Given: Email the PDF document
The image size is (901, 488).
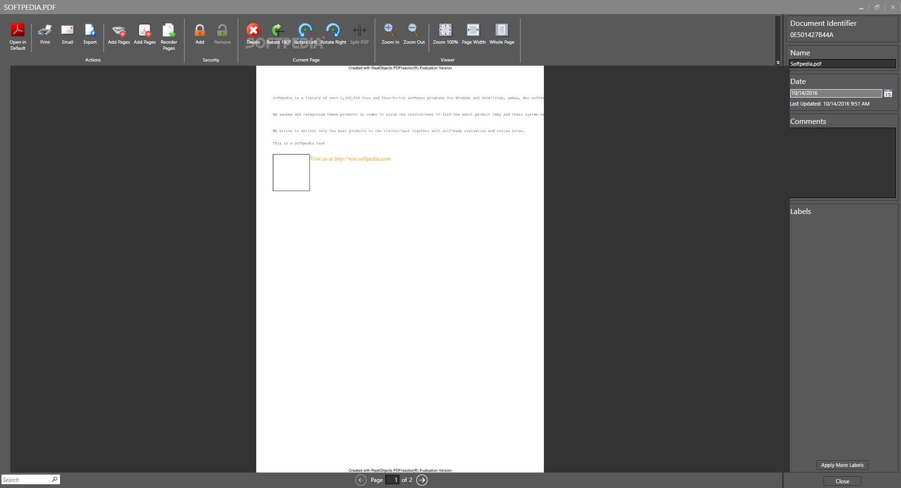Looking at the screenshot, I should (x=68, y=34).
